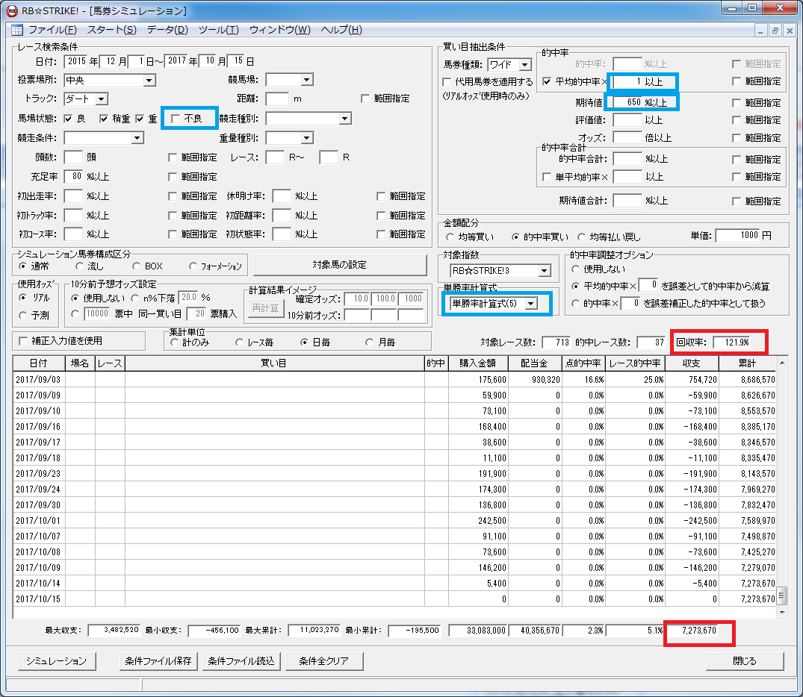The width and height of the screenshot is (803, 697).
Task: Open the ウィンドウ(W) menu
Action: [279, 30]
